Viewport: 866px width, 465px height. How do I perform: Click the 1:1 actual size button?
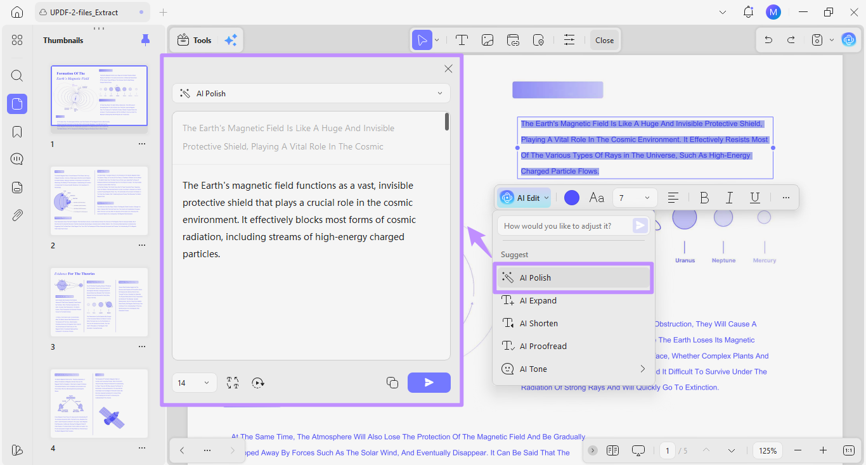[849, 450]
